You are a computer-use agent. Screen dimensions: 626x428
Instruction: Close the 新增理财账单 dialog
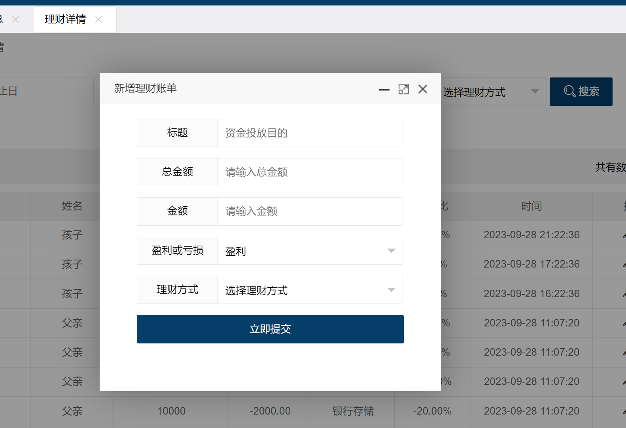(x=423, y=89)
